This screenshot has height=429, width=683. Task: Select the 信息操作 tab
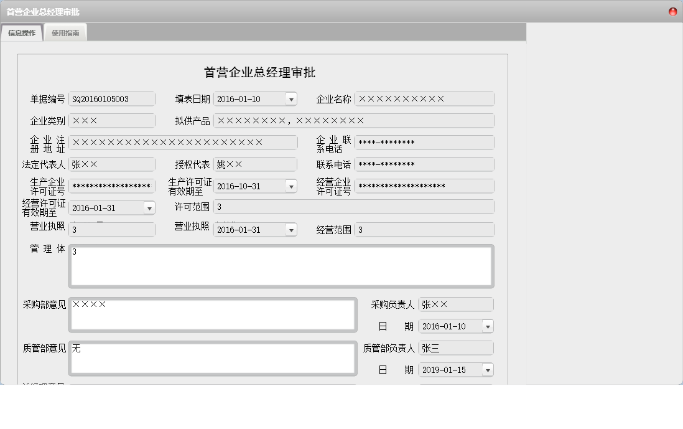[x=21, y=32]
